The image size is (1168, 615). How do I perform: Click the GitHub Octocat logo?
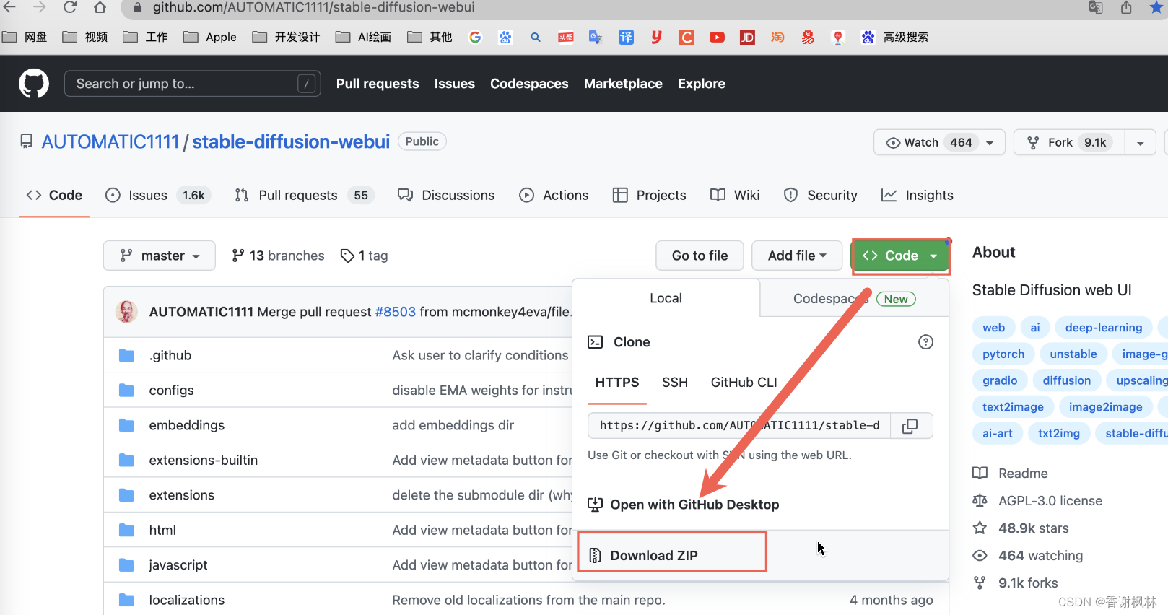[x=34, y=84]
